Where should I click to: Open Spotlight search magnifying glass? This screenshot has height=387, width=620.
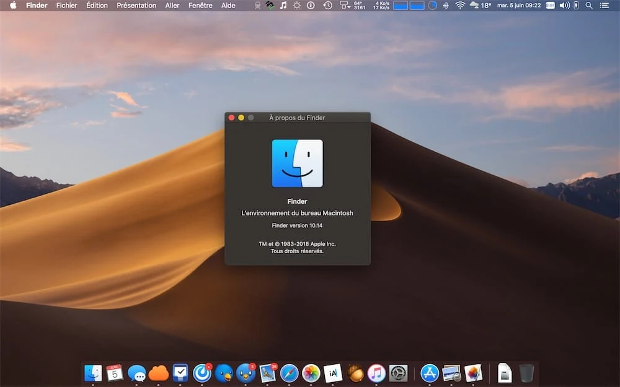tap(589, 6)
